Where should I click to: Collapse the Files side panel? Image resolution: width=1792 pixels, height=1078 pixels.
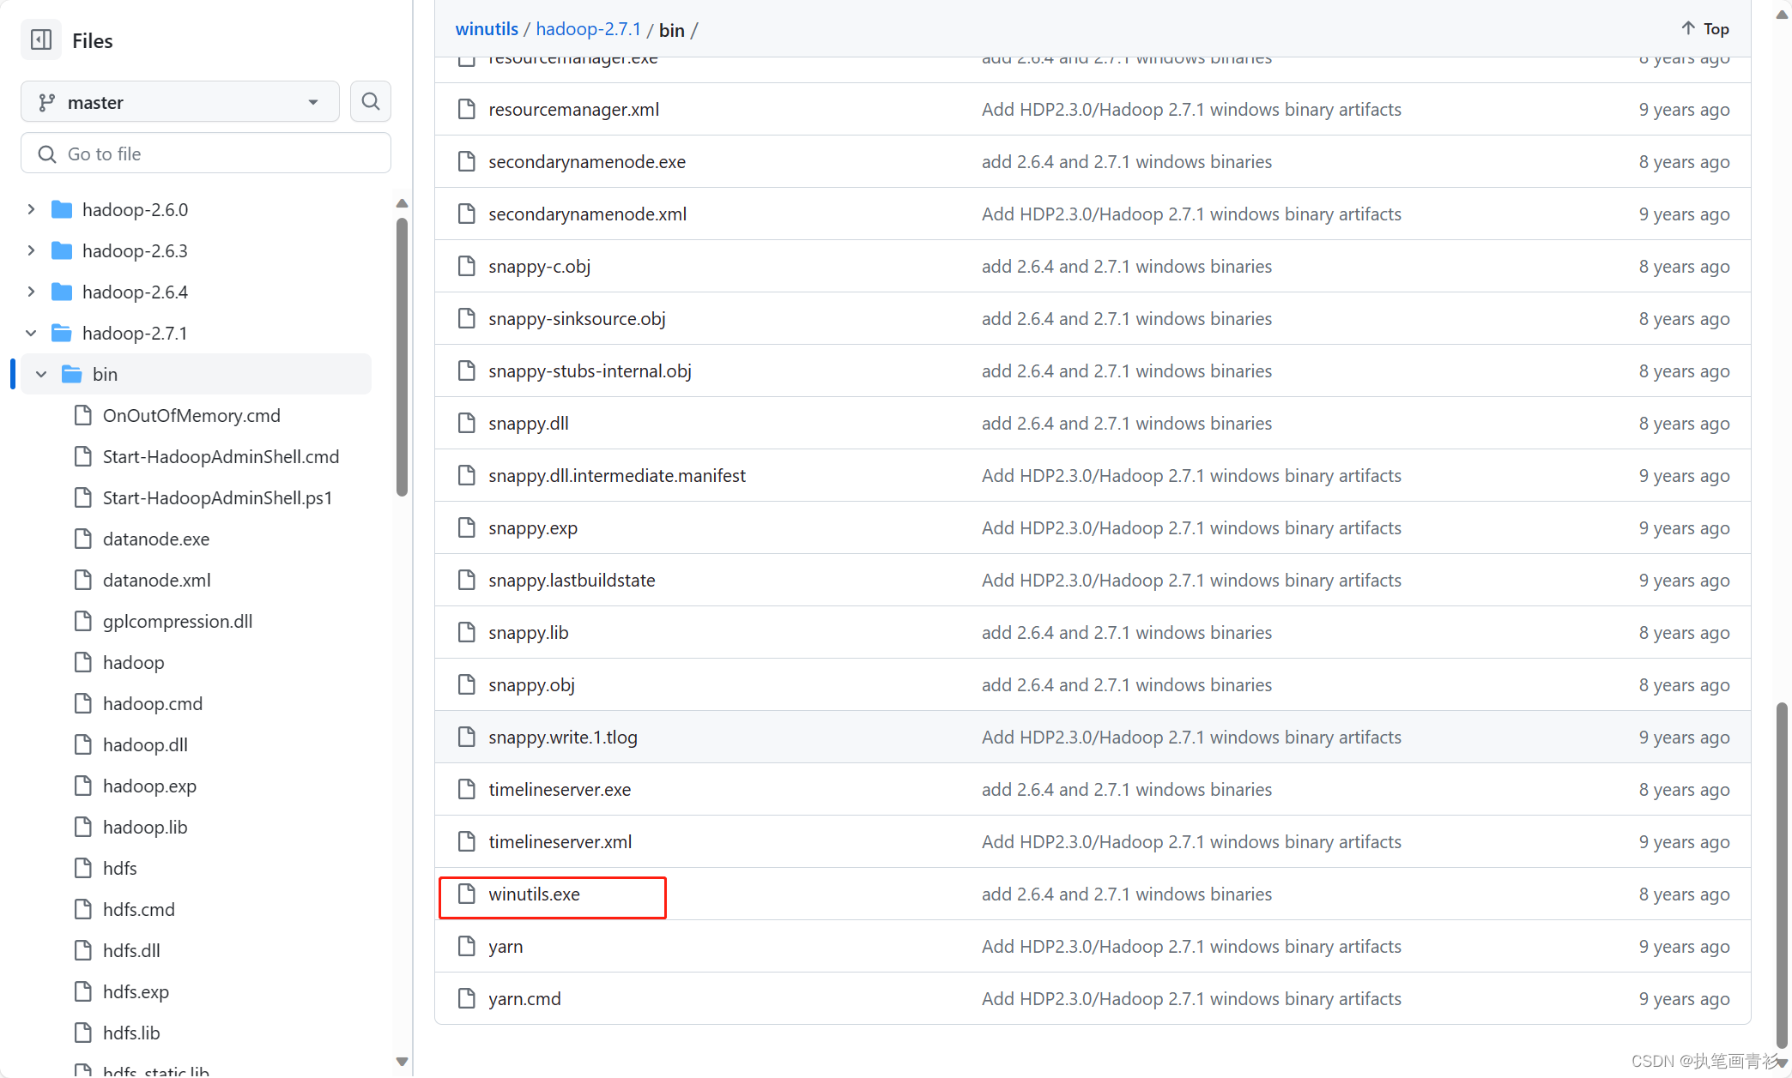[40, 39]
